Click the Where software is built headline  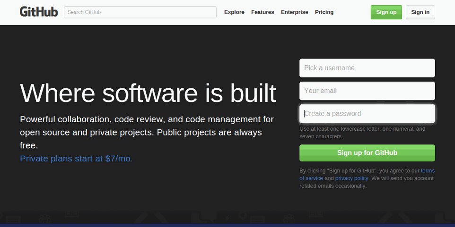[x=148, y=92]
